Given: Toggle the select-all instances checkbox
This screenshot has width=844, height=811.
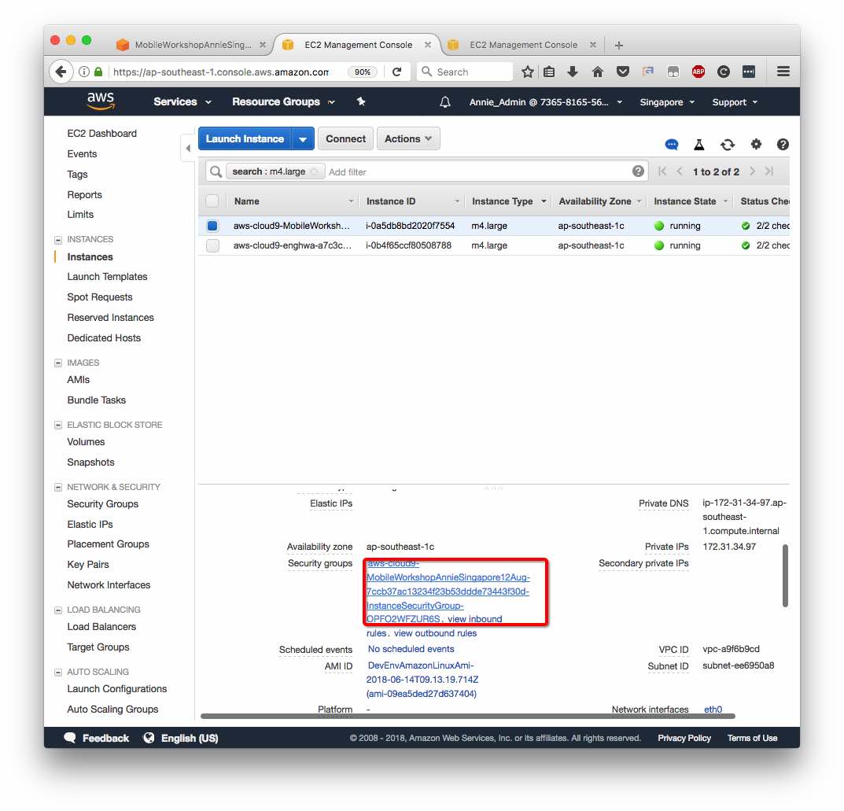Looking at the screenshot, I should (x=212, y=201).
